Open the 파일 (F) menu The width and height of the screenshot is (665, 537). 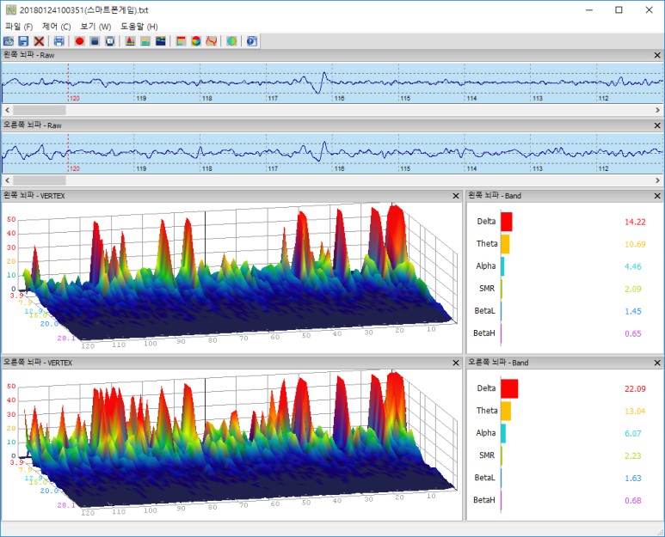click(x=19, y=27)
